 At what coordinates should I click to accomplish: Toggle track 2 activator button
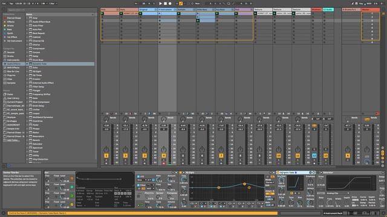(125, 156)
